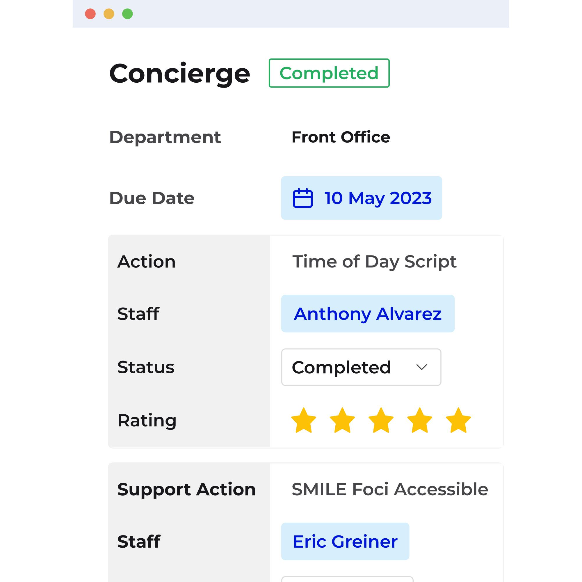Select the fifth rating star
Image resolution: width=582 pixels, height=582 pixels.
tap(458, 420)
